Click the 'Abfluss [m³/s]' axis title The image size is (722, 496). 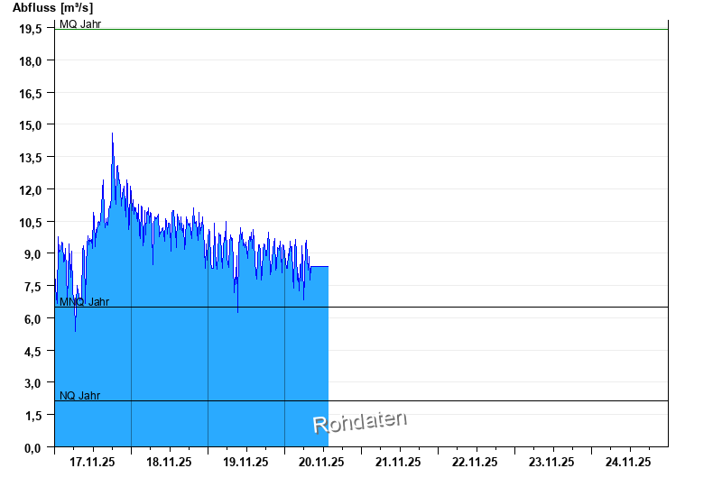click(52, 7)
